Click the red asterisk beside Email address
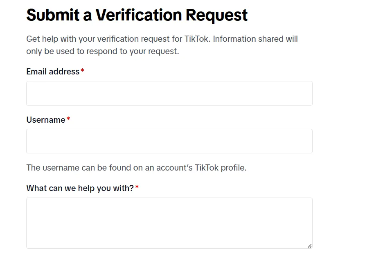The image size is (374, 254). tap(82, 70)
